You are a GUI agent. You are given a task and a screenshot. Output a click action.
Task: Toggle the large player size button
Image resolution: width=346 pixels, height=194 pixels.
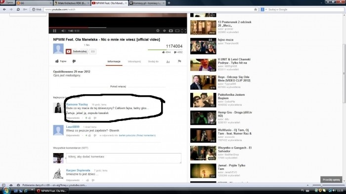tap(177, 31)
